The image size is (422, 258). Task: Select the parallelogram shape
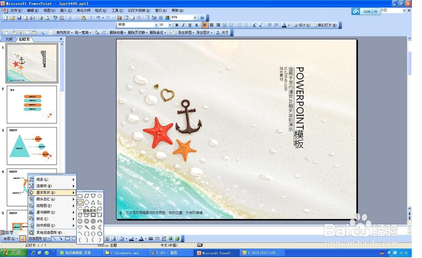pos(87,196)
